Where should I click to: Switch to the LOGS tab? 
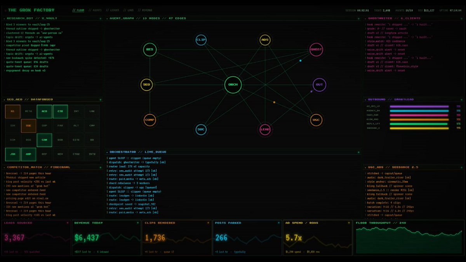tap(128, 10)
